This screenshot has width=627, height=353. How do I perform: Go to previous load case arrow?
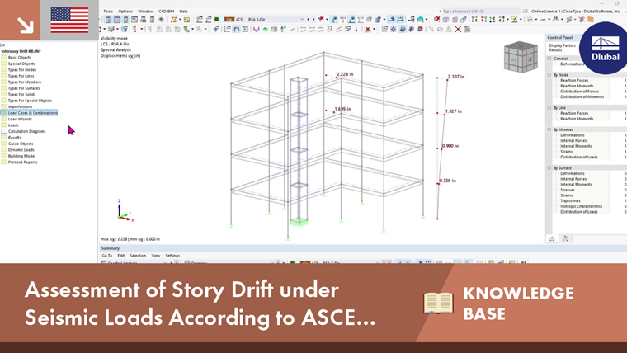click(x=308, y=19)
